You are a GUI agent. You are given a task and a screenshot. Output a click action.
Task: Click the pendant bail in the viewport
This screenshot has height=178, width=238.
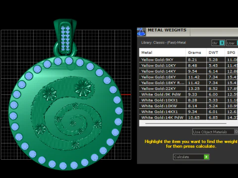pos(65,37)
